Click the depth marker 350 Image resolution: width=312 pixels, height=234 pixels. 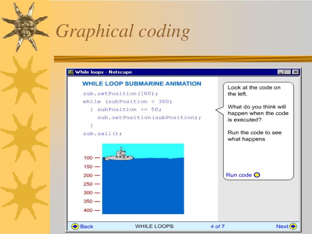88,201
